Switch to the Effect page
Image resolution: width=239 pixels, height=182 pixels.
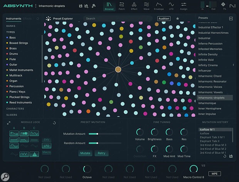pos(134,6)
